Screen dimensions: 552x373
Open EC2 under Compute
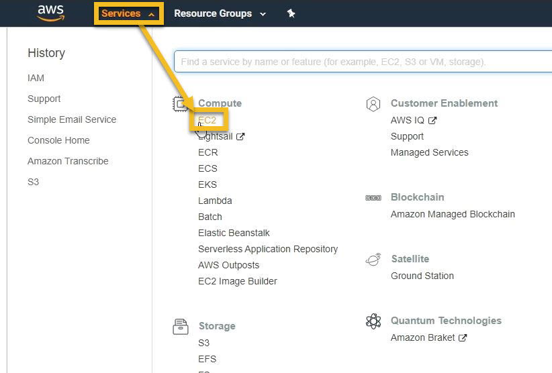coord(208,120)
